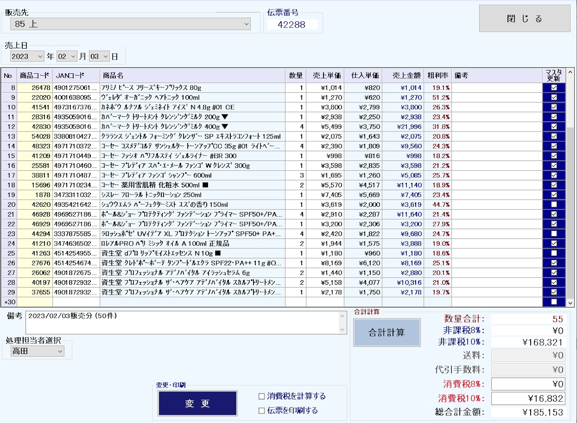Image resolution: width=577 pixels, height=423 pixels.
Task: Click the 閉じる button
Action: 525,18
